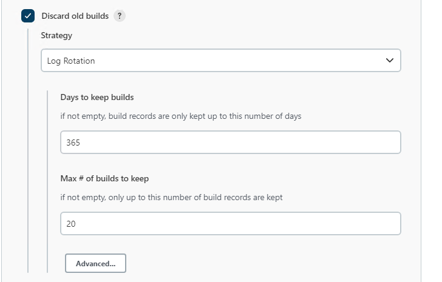The image size is (442, 282).
Task: Click the 'Discard old builds' label text
Action: click(x=75, y=16)
